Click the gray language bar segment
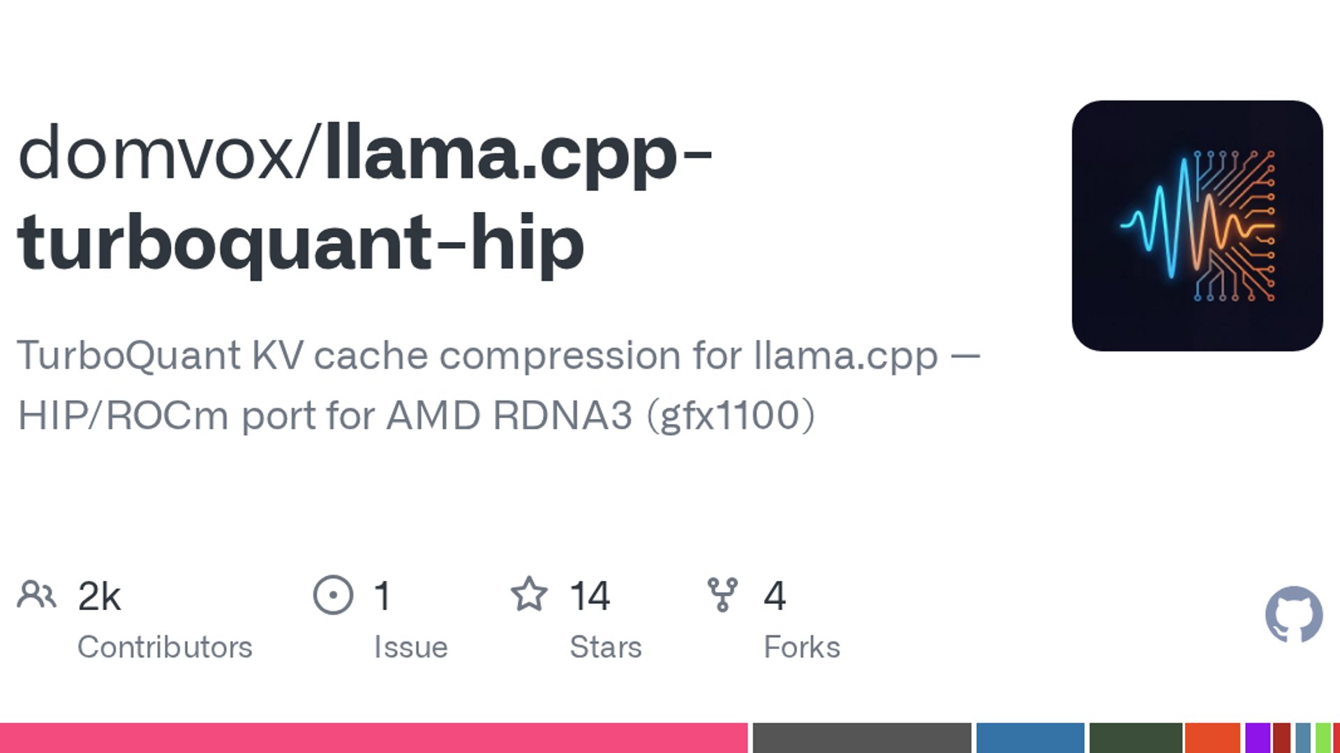The height and width of the screenshot is (753, 1340). [862, 738]
